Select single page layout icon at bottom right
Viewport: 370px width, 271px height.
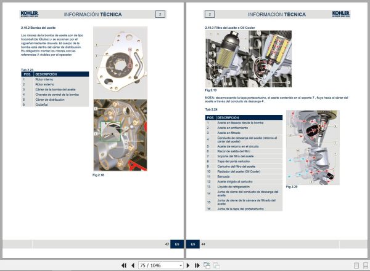point(356,265)
